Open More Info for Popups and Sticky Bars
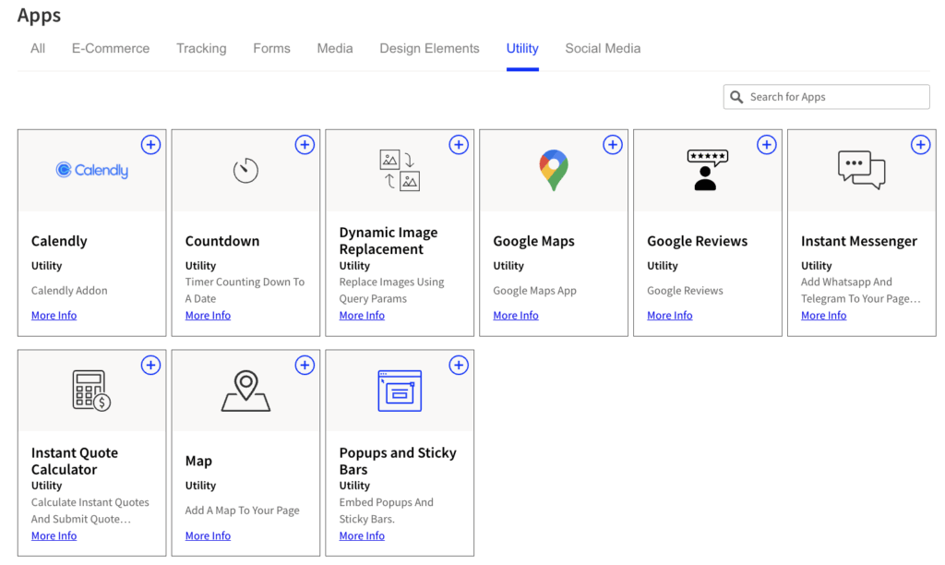The image size is (945, 565). point(362,536)
